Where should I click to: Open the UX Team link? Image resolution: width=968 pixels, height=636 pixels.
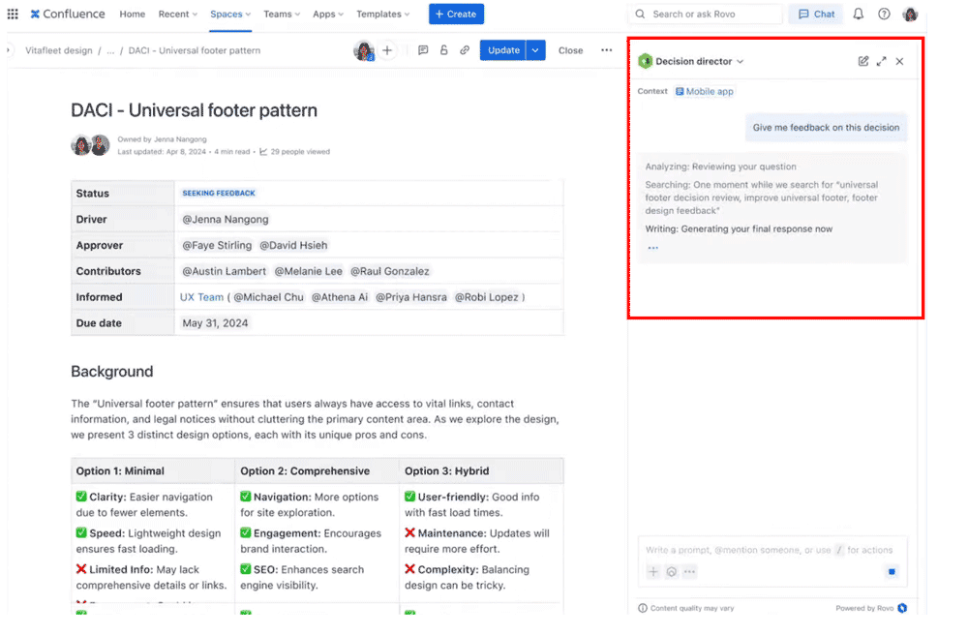[x=201, y=297]
